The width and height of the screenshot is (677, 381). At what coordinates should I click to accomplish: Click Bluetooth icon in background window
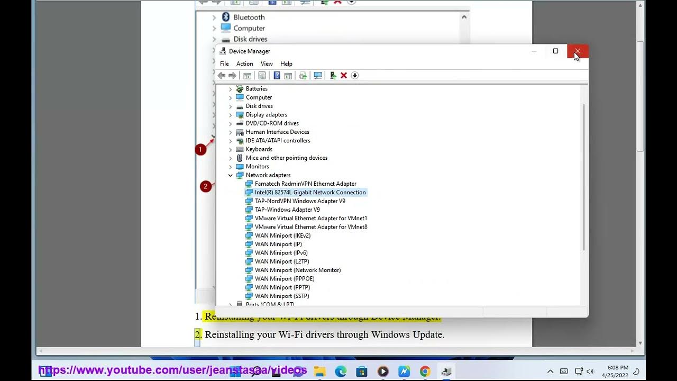click(226, 17)
